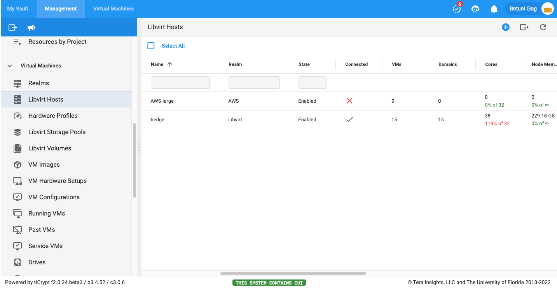The width and height of the screenshot is (557, 288).
Task: Click the megaphone announcements icon
Action: [x=31, y=28]
